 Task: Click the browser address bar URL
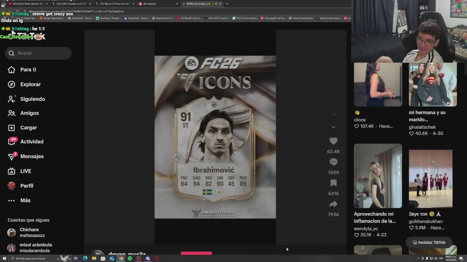(x=76, y=11)
